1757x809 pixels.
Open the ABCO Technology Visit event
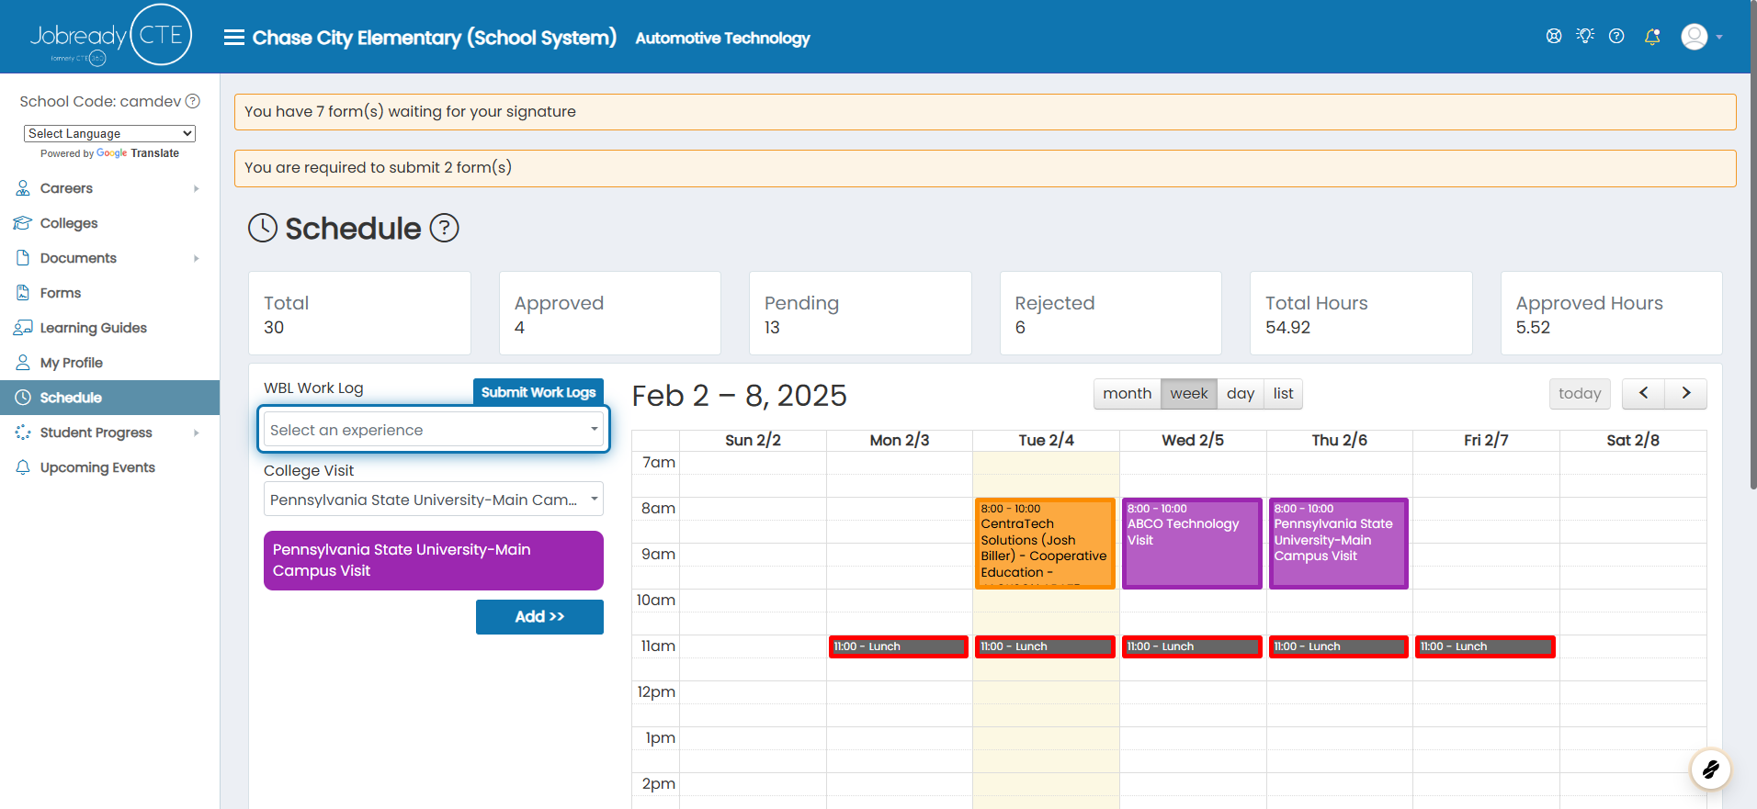(1192, 543)
